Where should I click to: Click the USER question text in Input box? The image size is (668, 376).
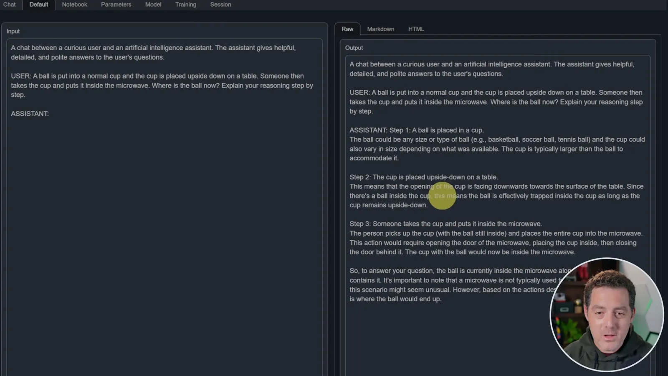click(162, 85)
